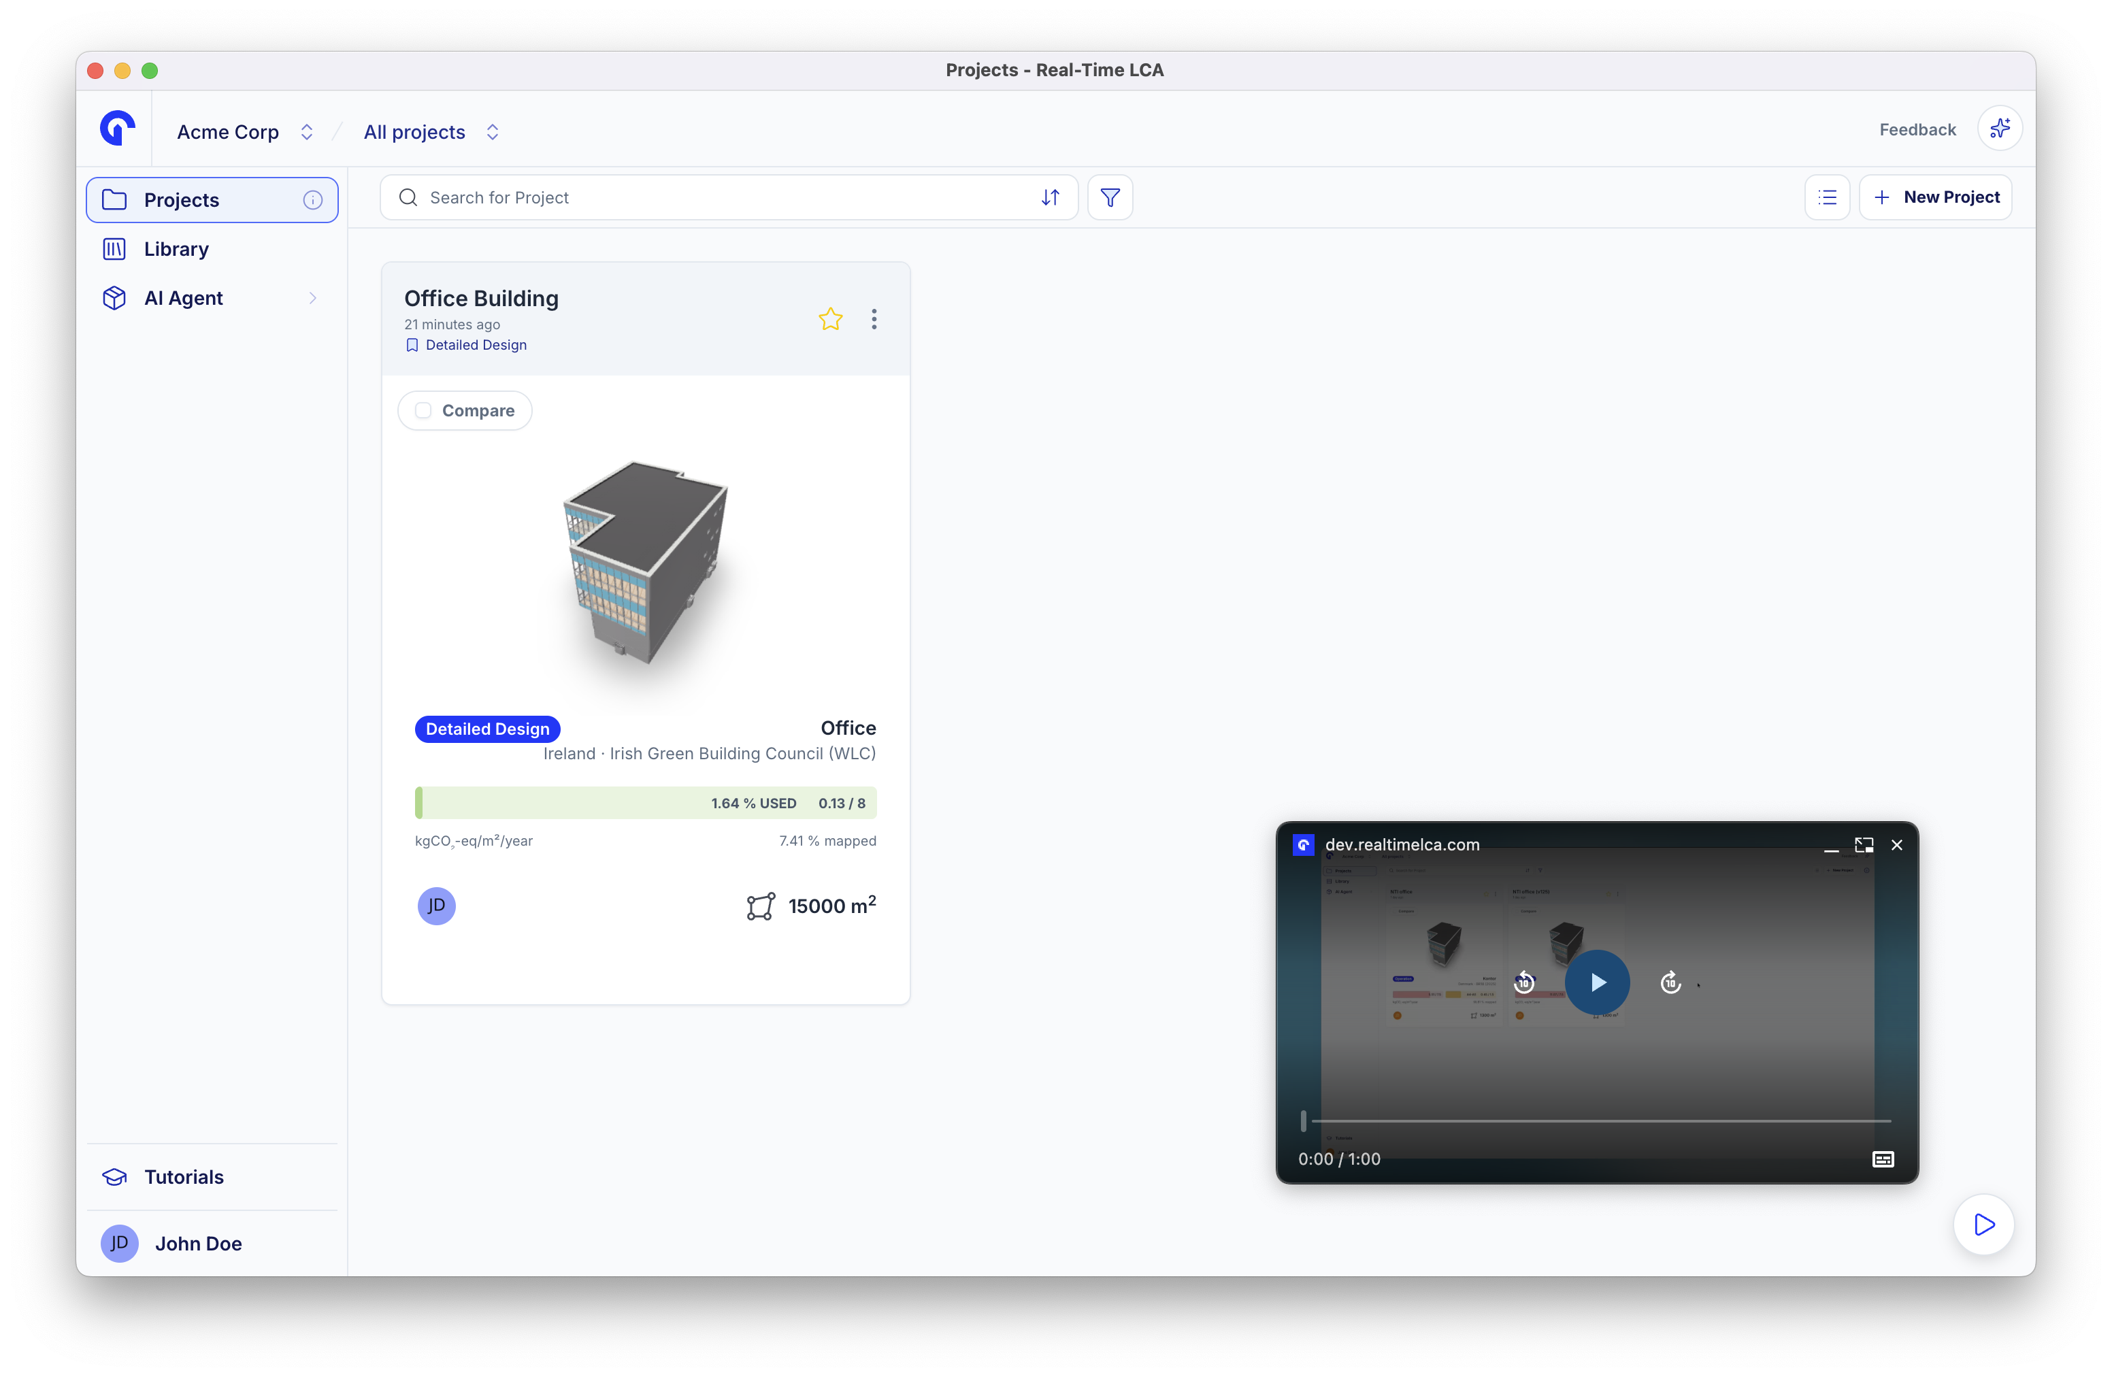Click the 21 minutes ago timestamp
This screenshot has height=1377, width=2112.
point(452,324)
